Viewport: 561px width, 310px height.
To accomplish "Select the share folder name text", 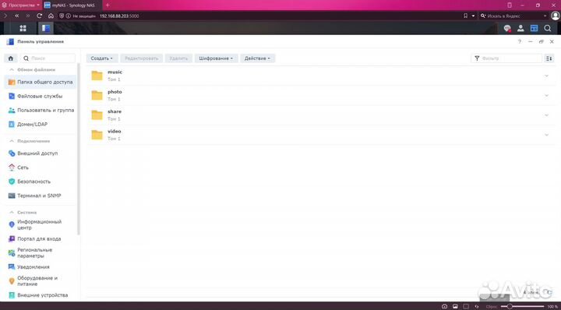I will 115,111.
